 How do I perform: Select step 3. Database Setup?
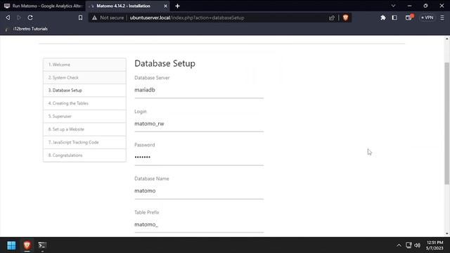[x=84, y=91]
